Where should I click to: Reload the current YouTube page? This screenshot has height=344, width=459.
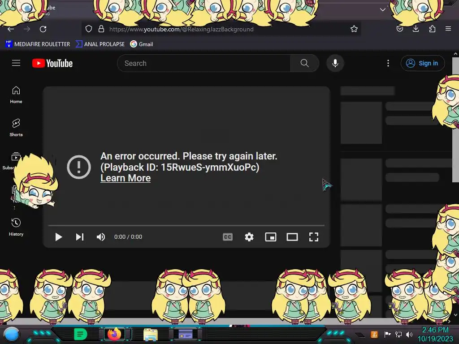click(43, 29)
